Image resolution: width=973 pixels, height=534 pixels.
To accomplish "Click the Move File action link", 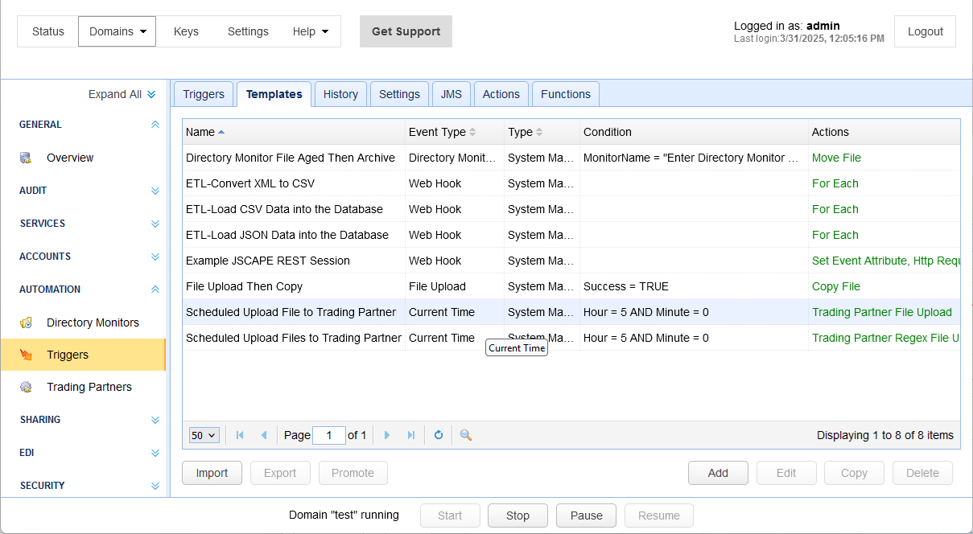I will coord(836,158).
